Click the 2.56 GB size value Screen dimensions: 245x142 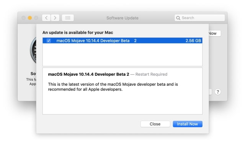click(193, 41)
